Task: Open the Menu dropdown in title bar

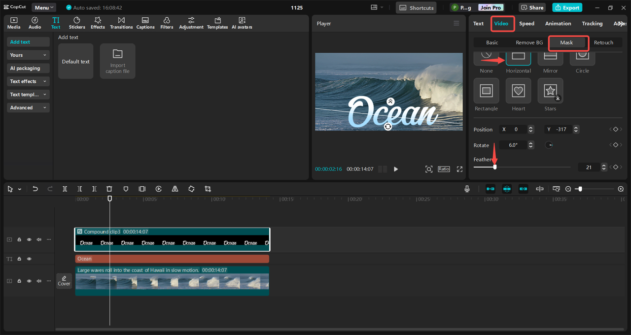Action: [44, 8]
